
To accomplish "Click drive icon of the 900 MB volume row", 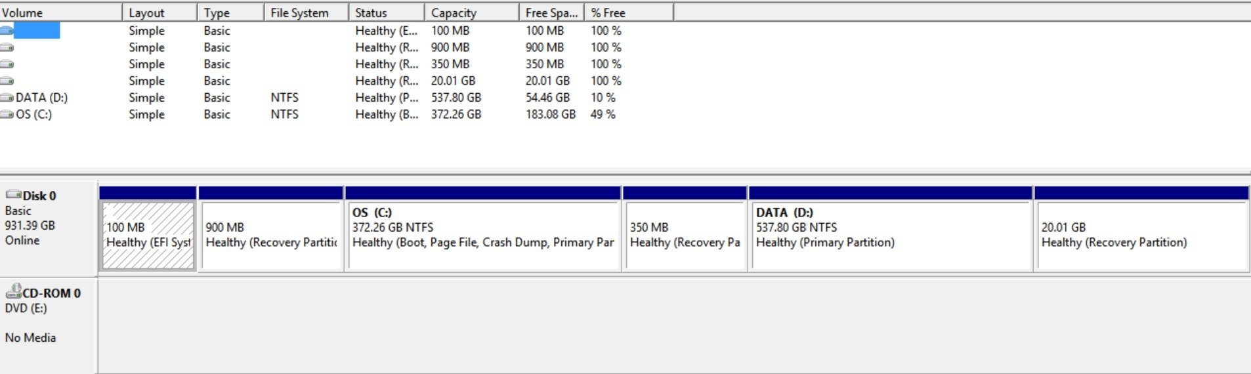I will tap(7, 48).
